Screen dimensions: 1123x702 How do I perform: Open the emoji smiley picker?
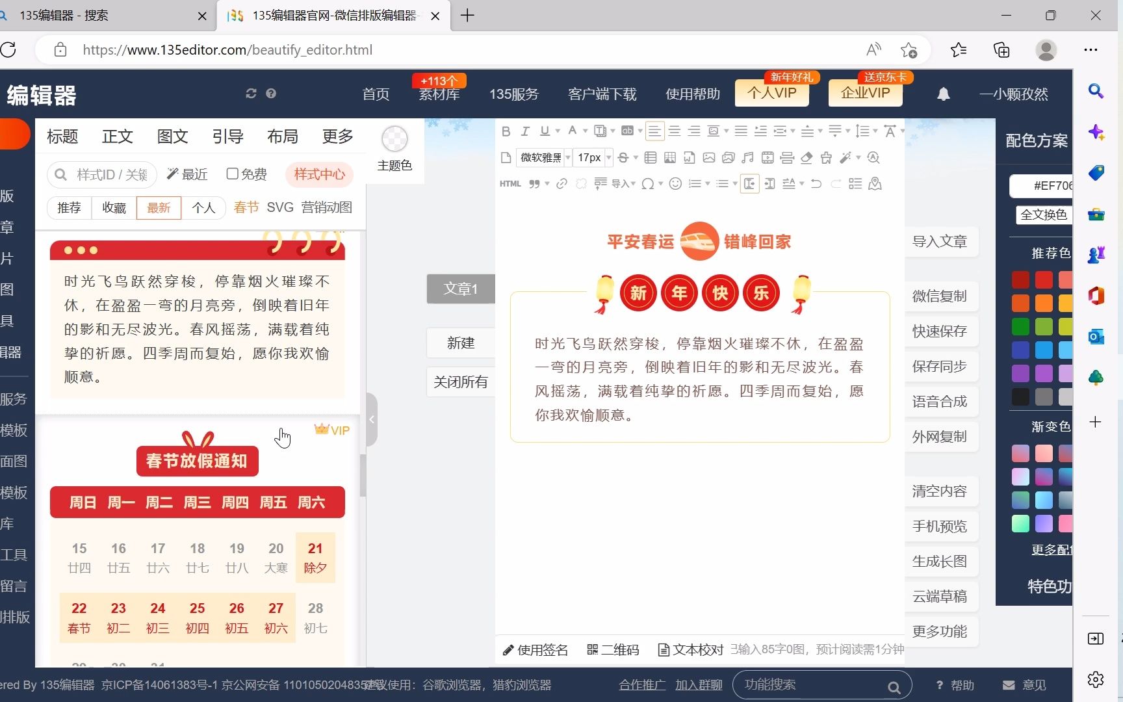tap(675, 184)
